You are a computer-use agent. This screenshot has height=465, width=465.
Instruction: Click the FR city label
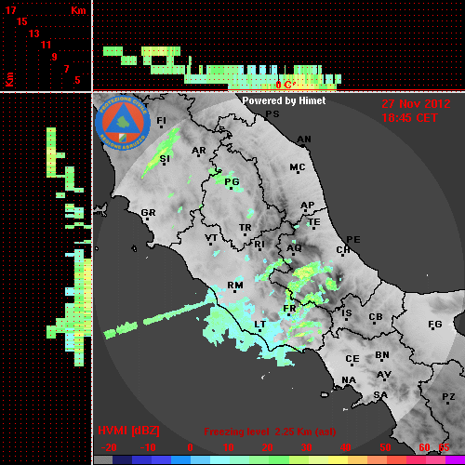click(289, 309)
